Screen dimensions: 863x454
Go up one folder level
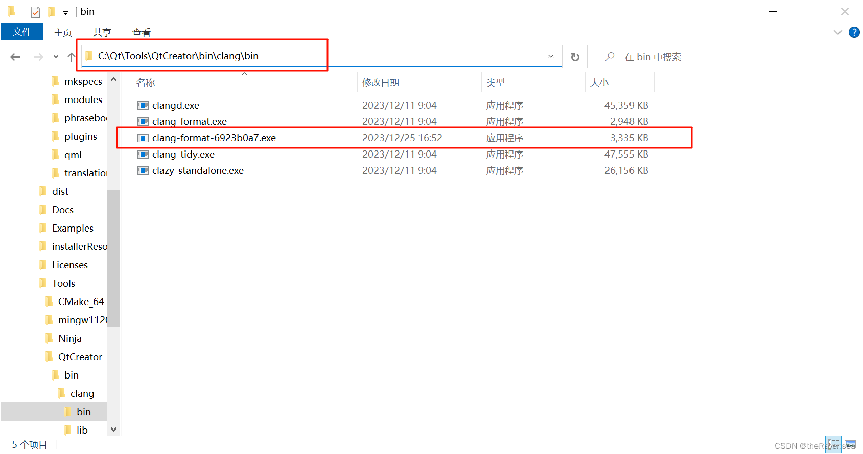pyautogui.click(x=71, y=57)
